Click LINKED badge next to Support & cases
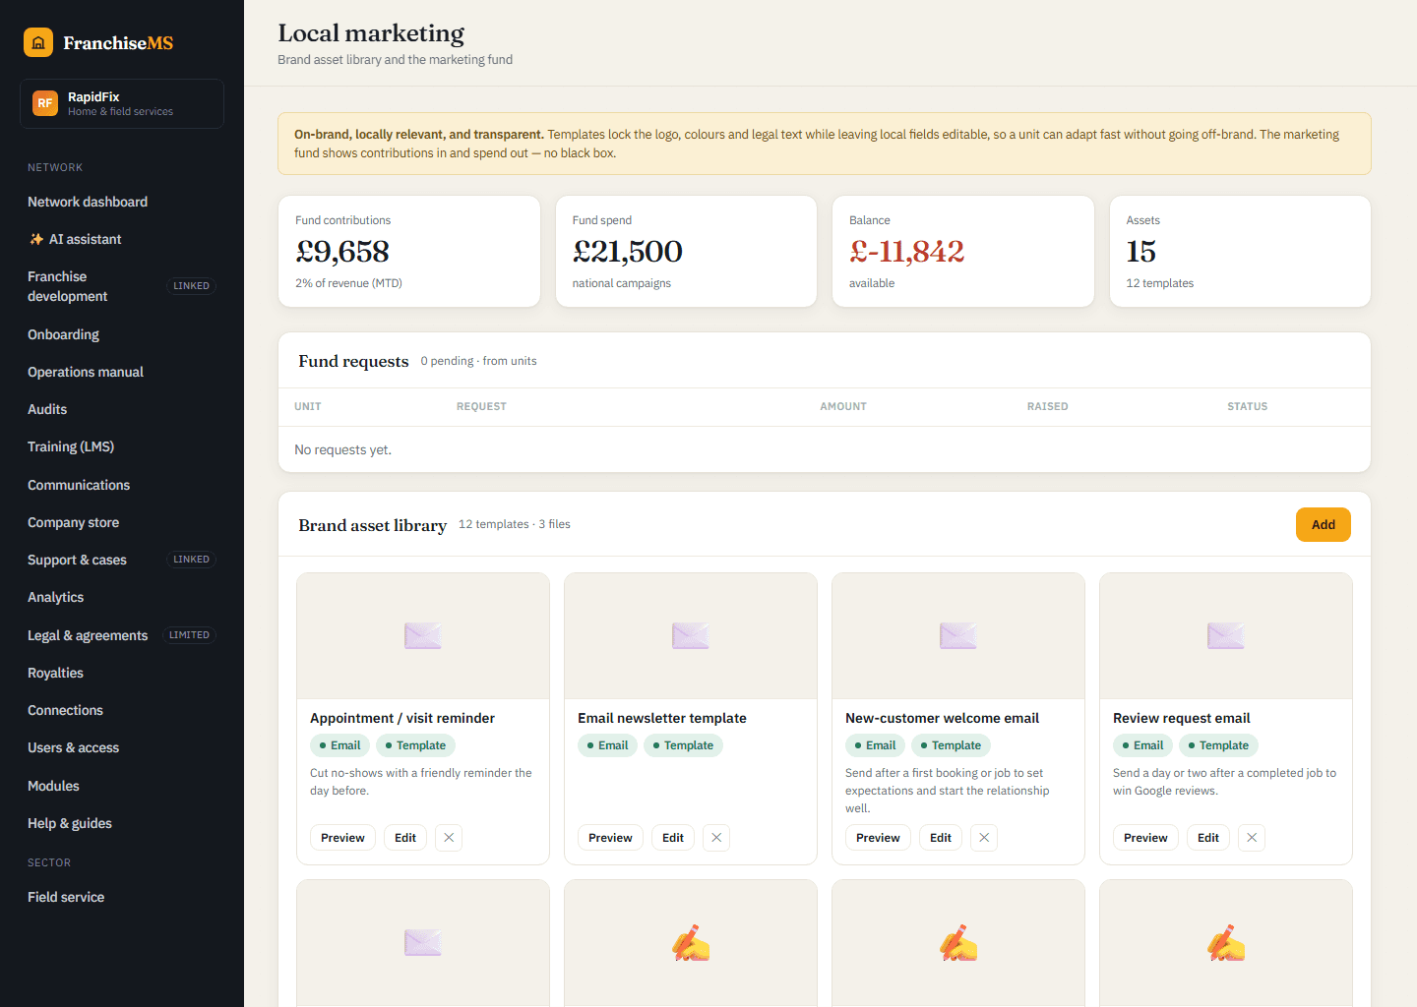The width and height of the screenshot is (1417, 1007). tap(191, 560)
